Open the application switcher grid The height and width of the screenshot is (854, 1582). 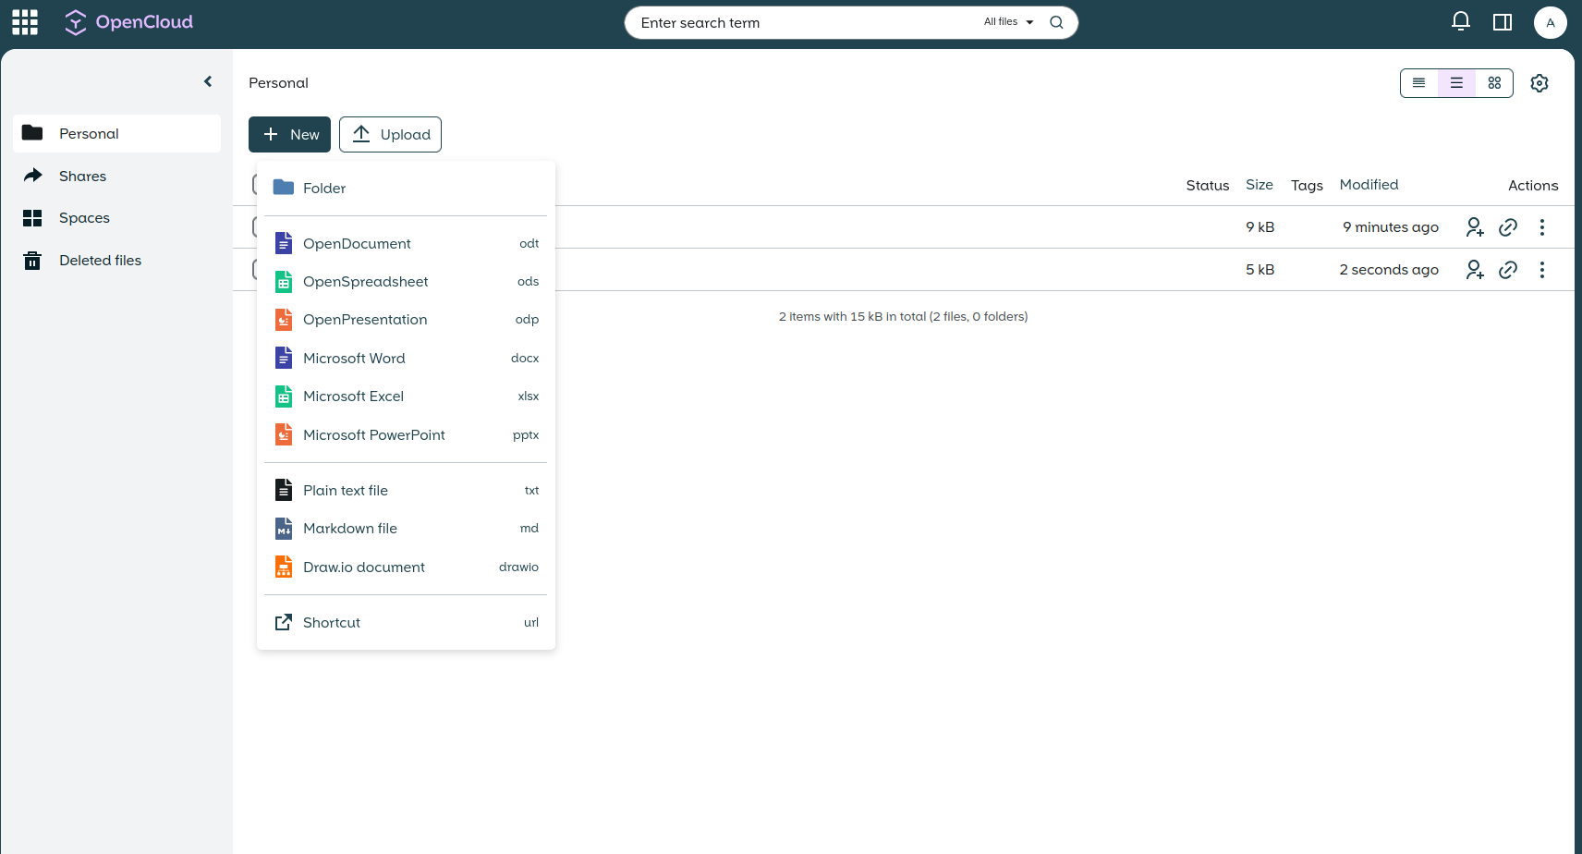point(25,22)
